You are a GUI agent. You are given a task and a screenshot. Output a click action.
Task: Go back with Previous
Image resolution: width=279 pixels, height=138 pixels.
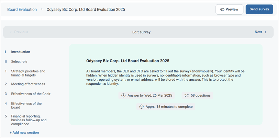click(19, 32)
